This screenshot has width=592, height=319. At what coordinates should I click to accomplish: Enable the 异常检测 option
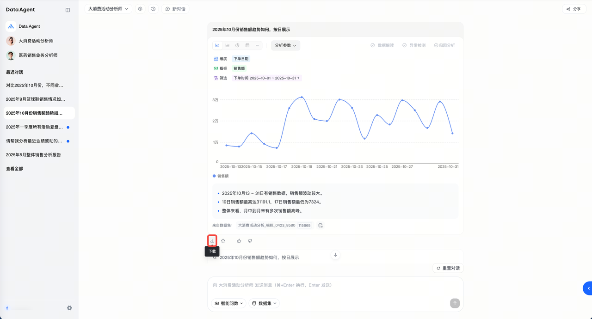413,45
